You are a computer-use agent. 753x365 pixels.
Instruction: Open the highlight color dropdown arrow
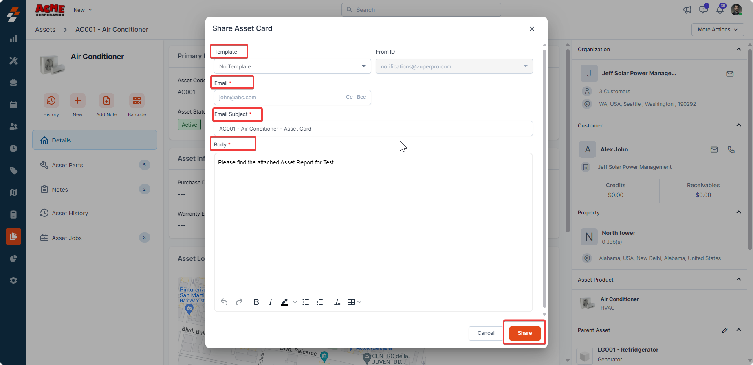click(295, 302)
